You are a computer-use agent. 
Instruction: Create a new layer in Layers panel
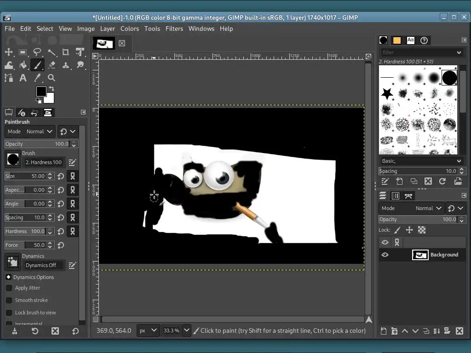pos(384,331)
